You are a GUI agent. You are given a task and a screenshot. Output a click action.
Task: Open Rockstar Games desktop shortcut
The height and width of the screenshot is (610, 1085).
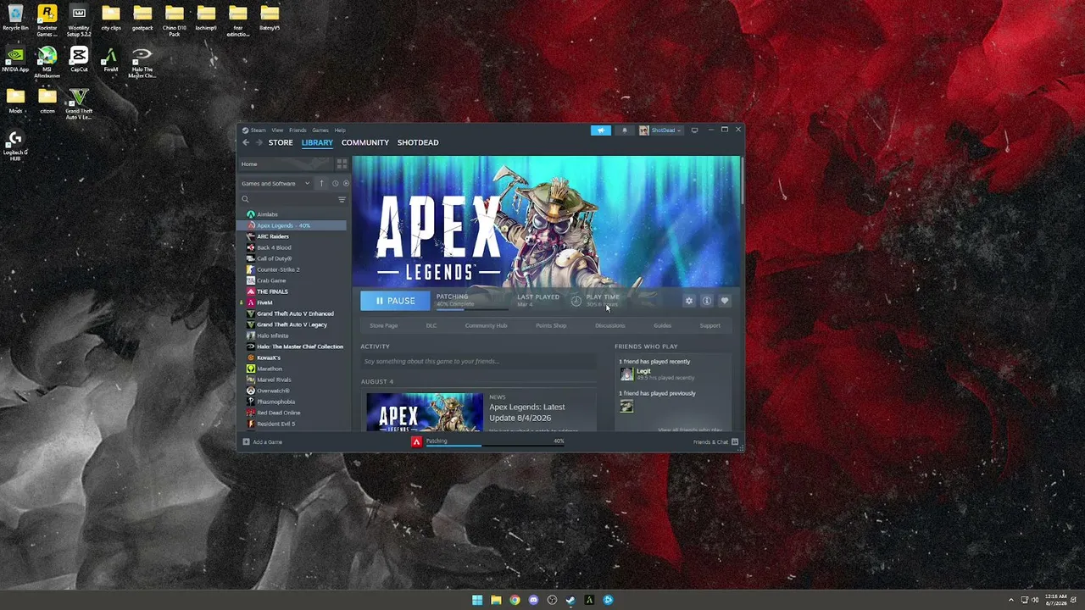point(47,19)
